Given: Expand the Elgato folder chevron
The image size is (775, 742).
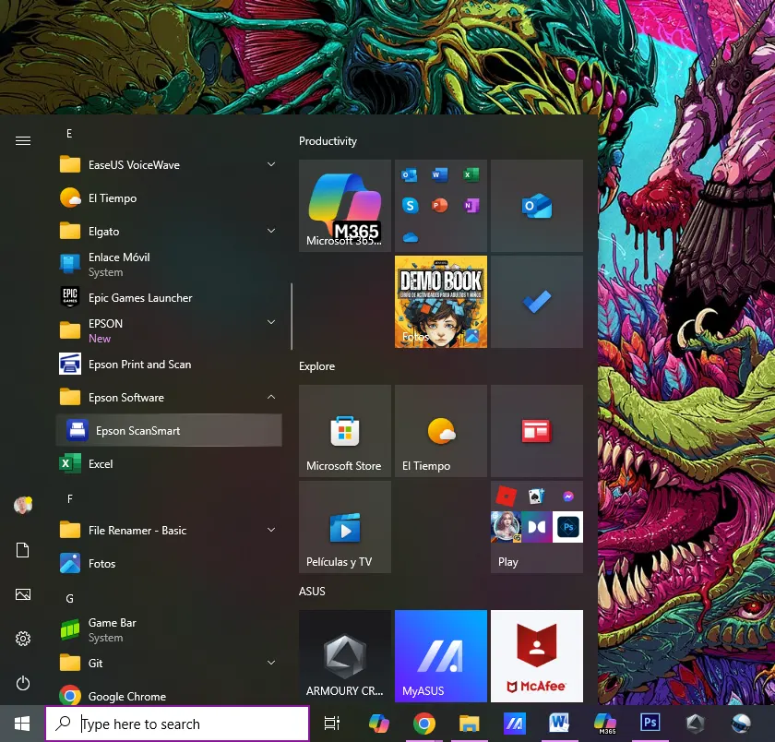Looking at the screenshot, I should (x=271, y=231).
